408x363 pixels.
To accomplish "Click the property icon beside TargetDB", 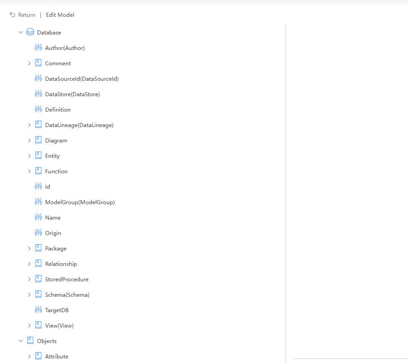I will tap(38, 309).
